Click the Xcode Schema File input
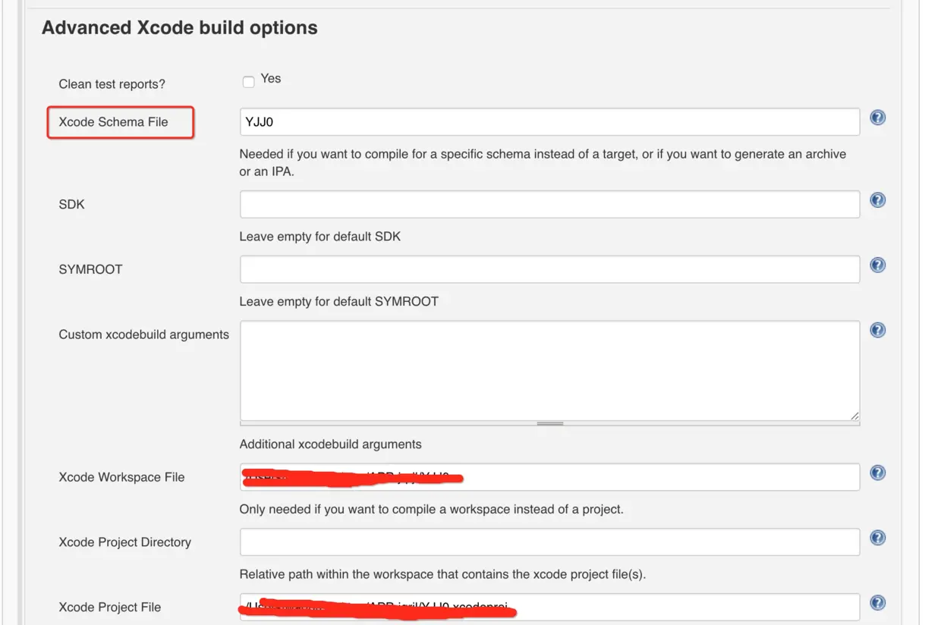This screenshot has height=625, width=941. (549, 122)
